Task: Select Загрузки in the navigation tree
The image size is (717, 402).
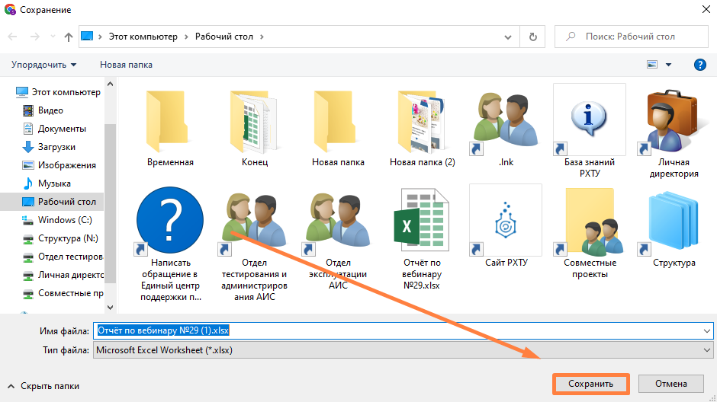Action: [56, 147]
